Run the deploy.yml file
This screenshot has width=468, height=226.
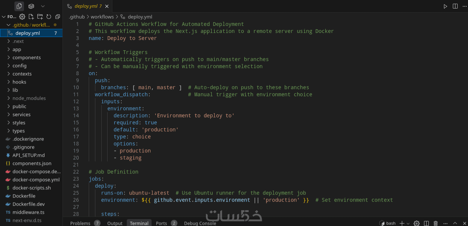point(445,6)
